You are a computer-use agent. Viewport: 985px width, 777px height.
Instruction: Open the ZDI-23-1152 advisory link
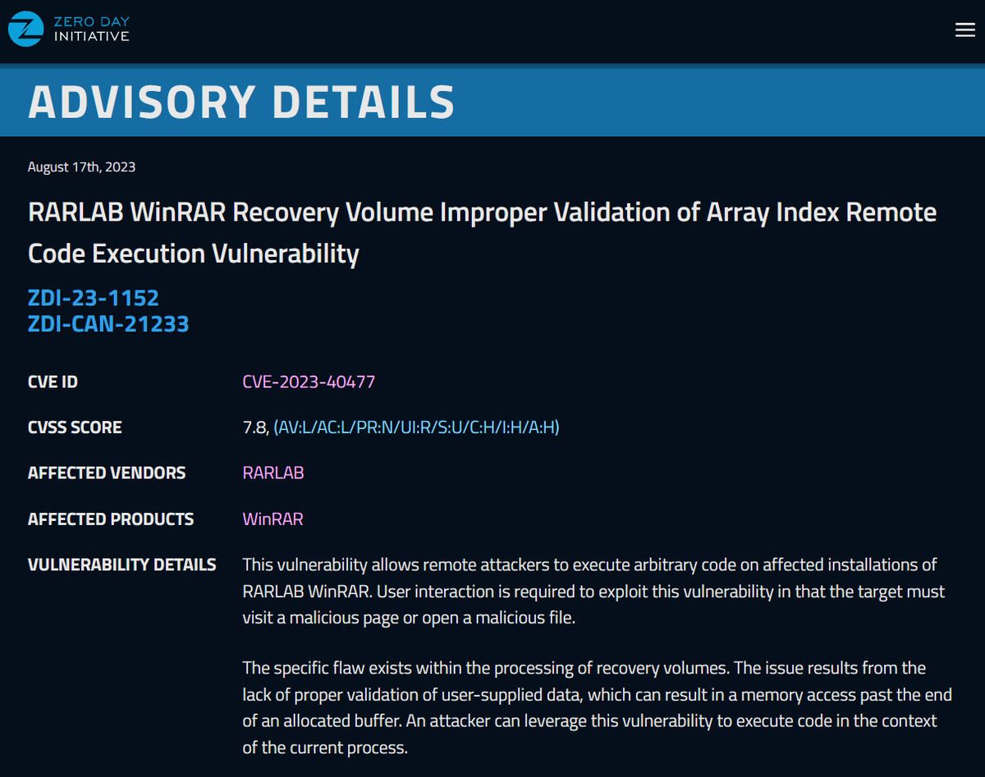[x=93, y=298]
